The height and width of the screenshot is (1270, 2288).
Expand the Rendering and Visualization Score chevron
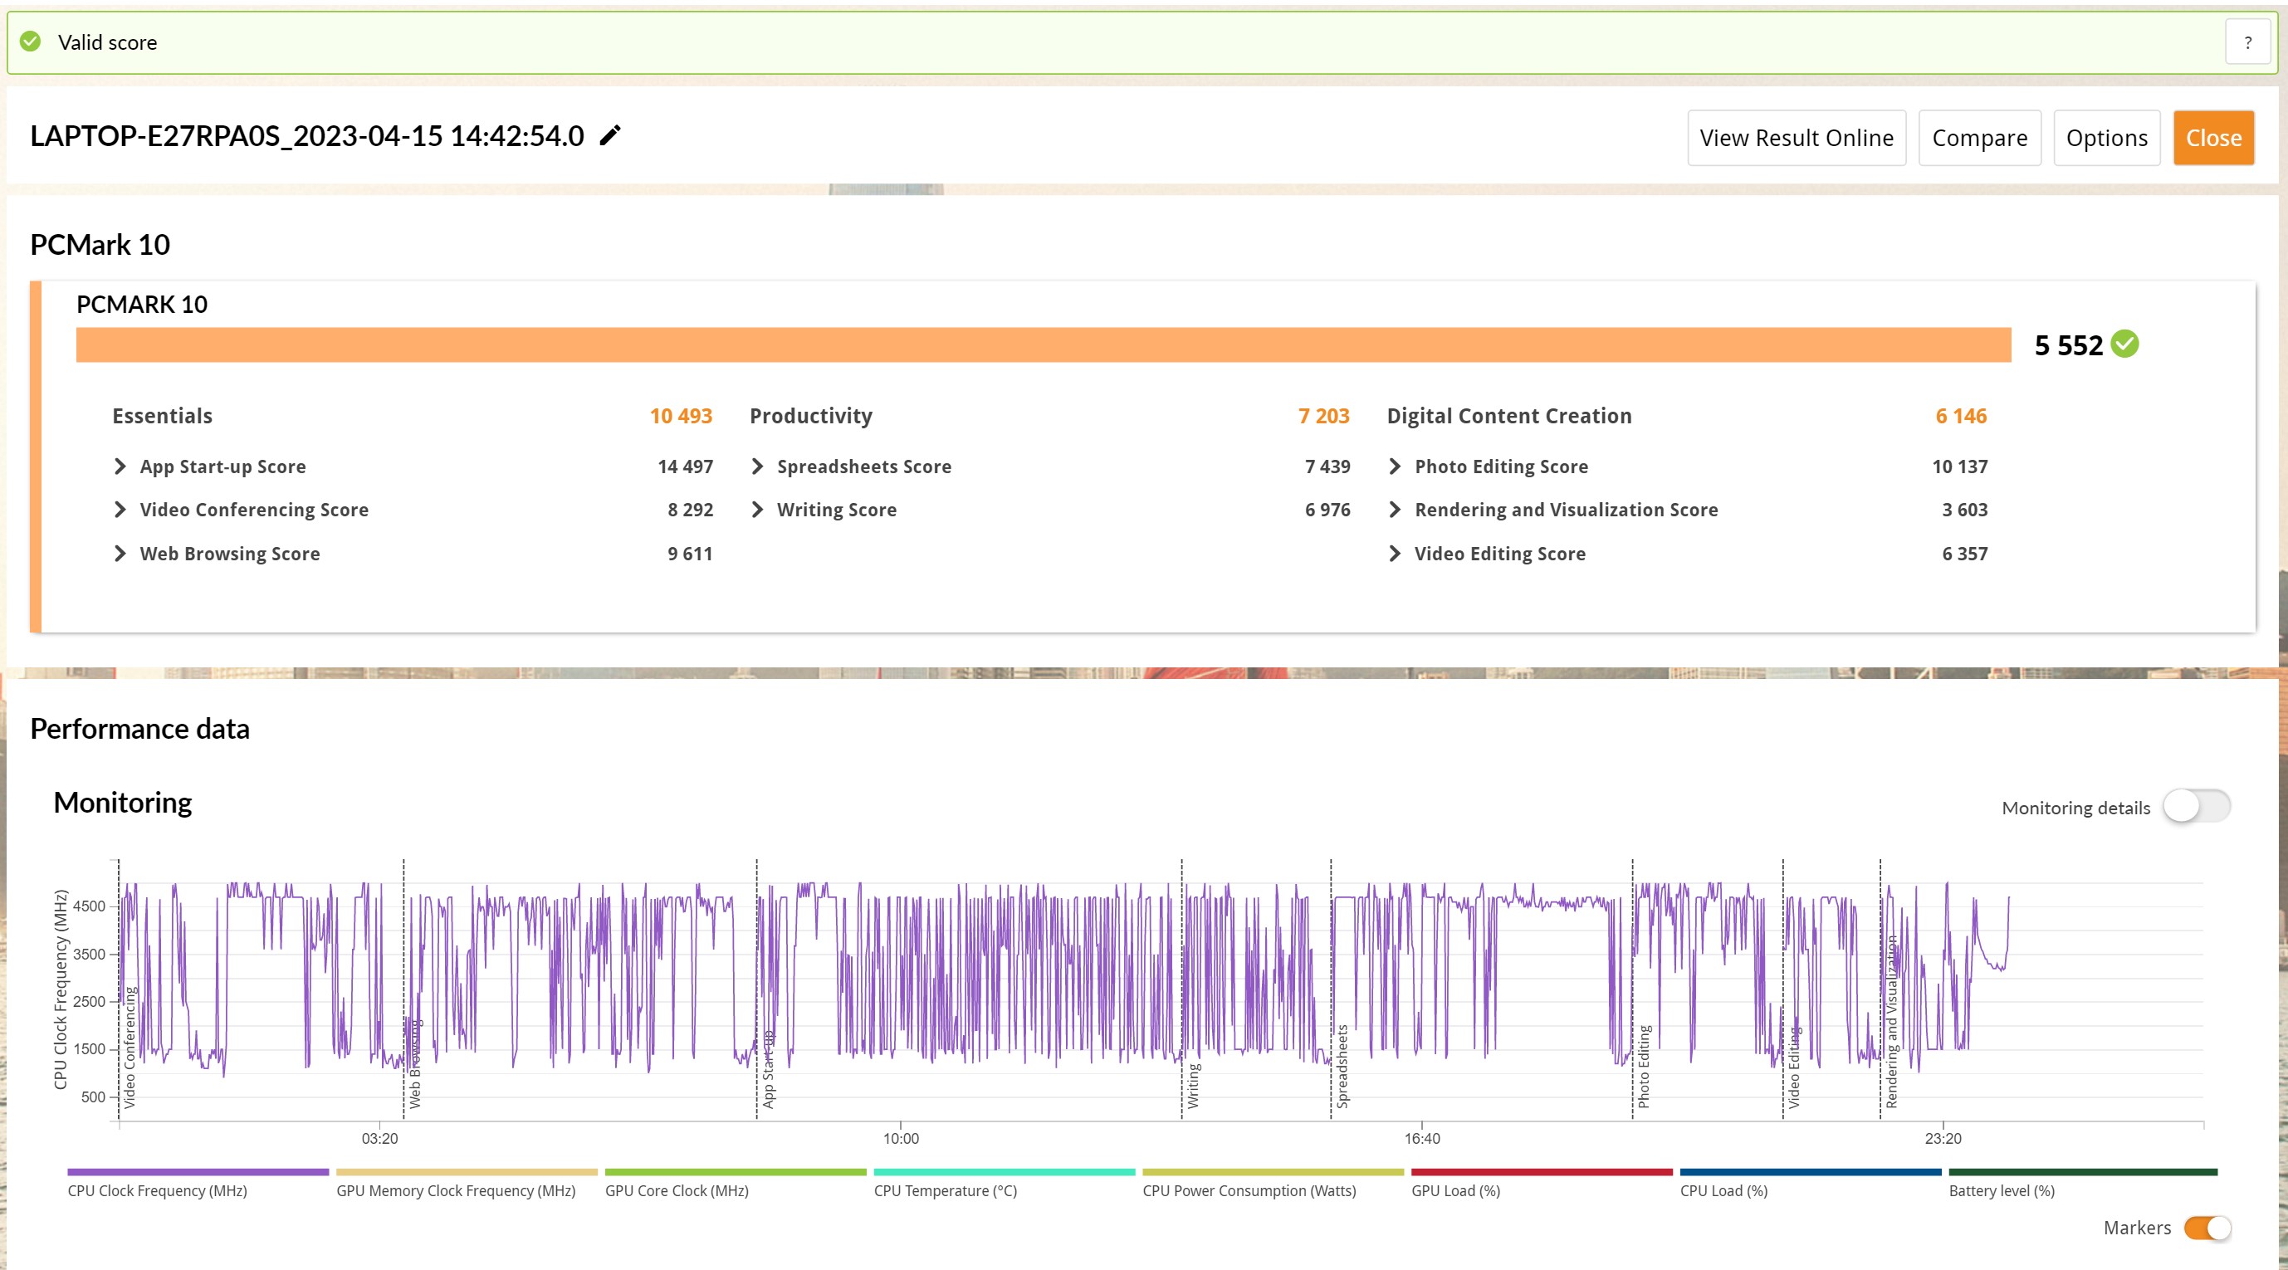tap(1395, 510)
